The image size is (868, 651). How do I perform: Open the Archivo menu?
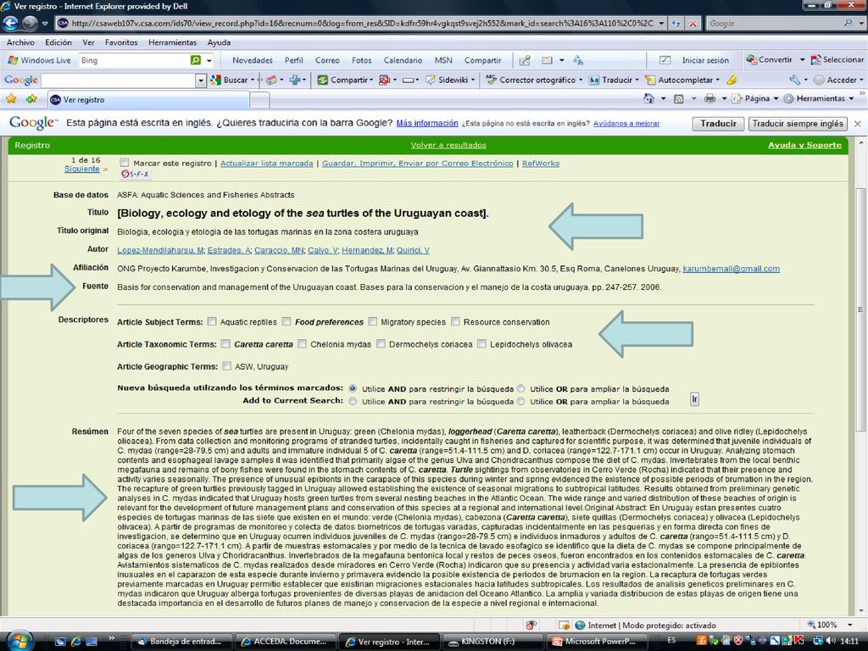(x=20, y=42)
